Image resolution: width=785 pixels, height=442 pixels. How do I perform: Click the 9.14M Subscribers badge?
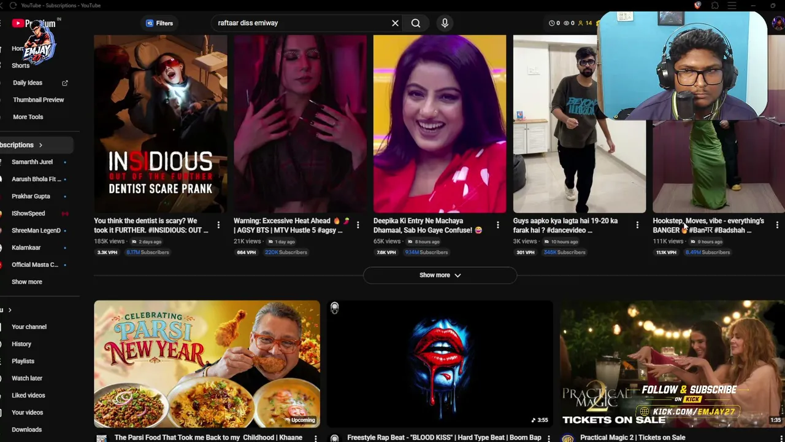(426, 252)
